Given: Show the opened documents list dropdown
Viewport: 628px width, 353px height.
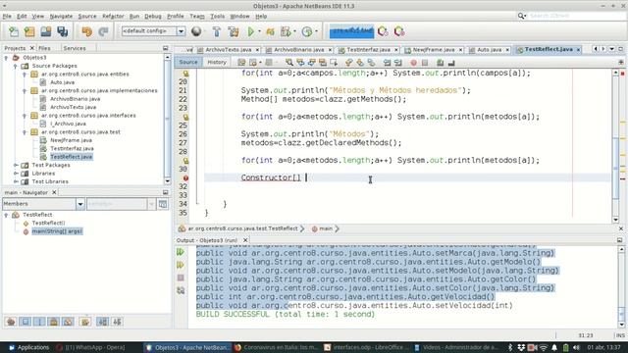Looking at the screenshot, I should [612, 49].
